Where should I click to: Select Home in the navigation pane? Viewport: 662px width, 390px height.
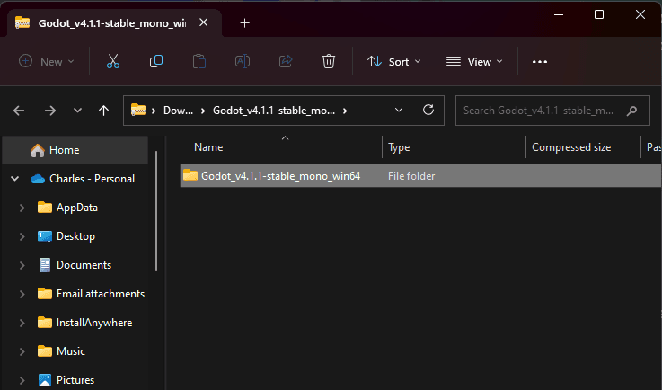(x=65, y=150)
